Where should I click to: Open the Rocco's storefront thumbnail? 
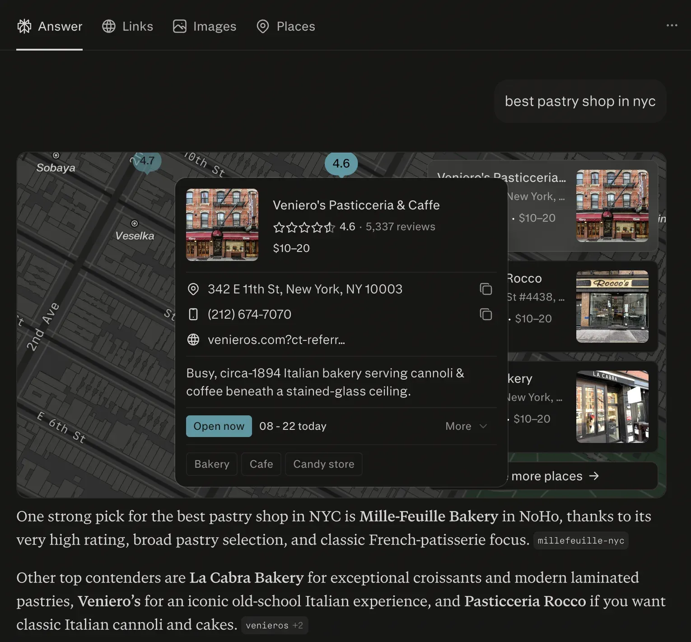coord(612,307)
